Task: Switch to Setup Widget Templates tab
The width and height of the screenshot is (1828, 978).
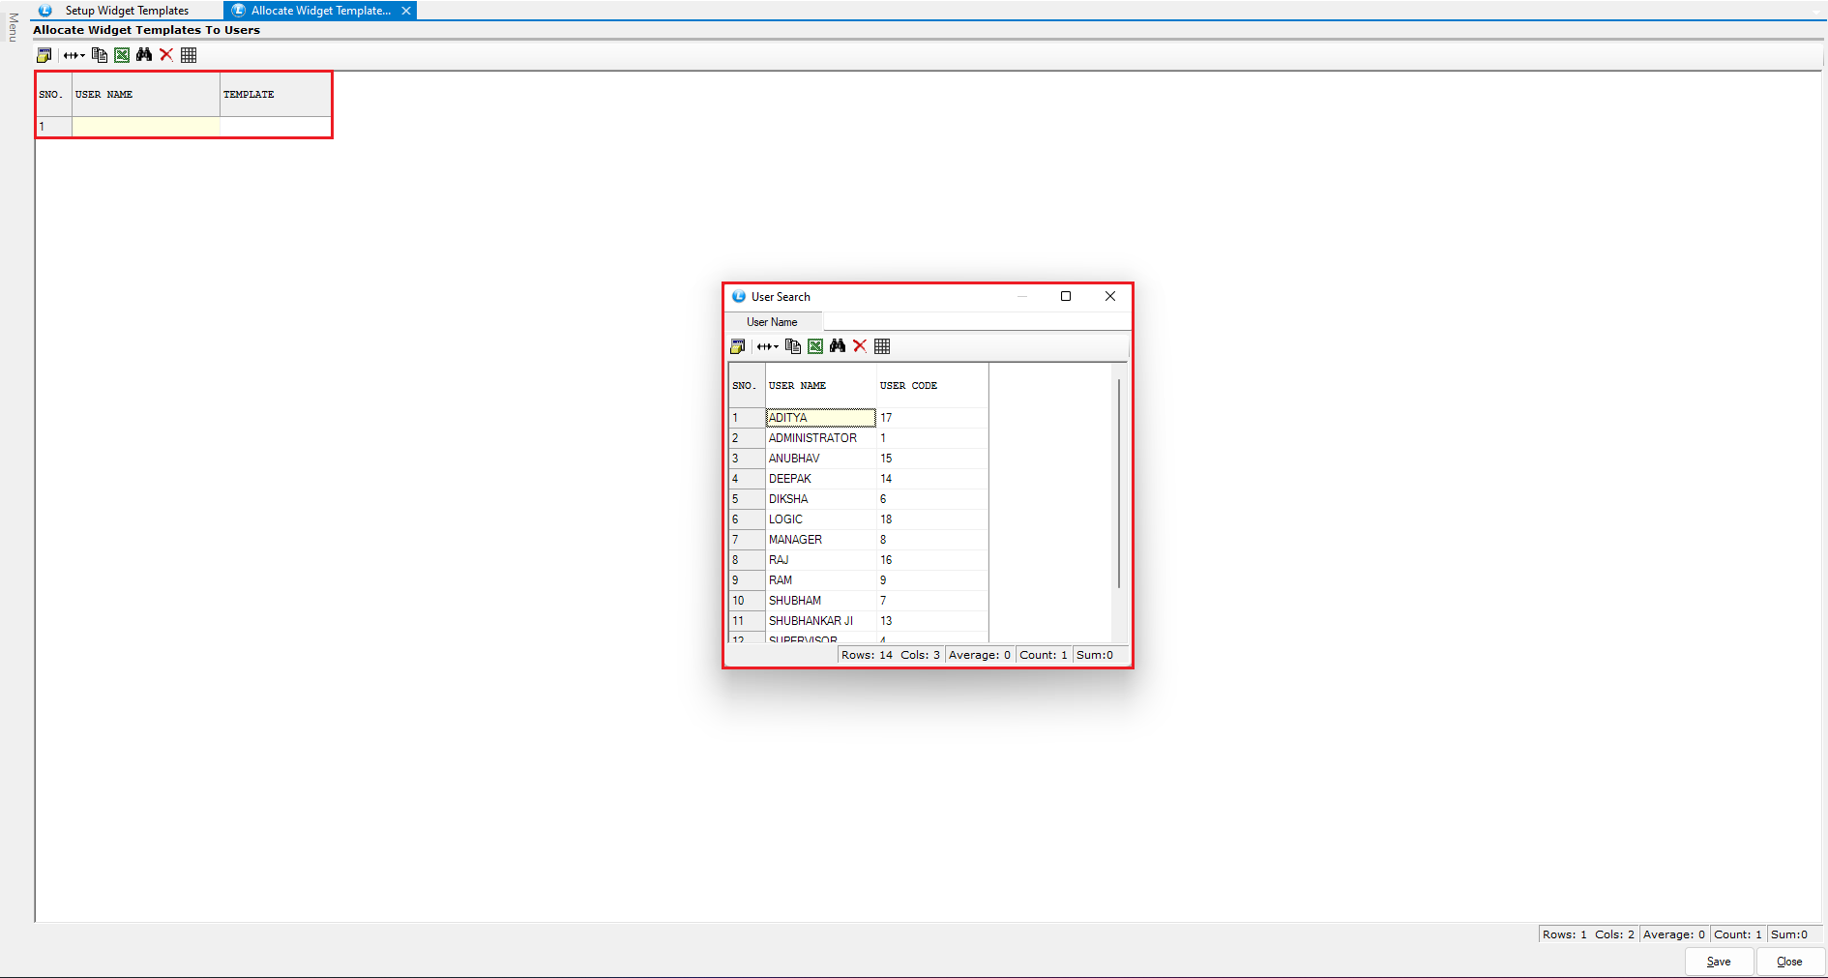Action: coord(127,11)
